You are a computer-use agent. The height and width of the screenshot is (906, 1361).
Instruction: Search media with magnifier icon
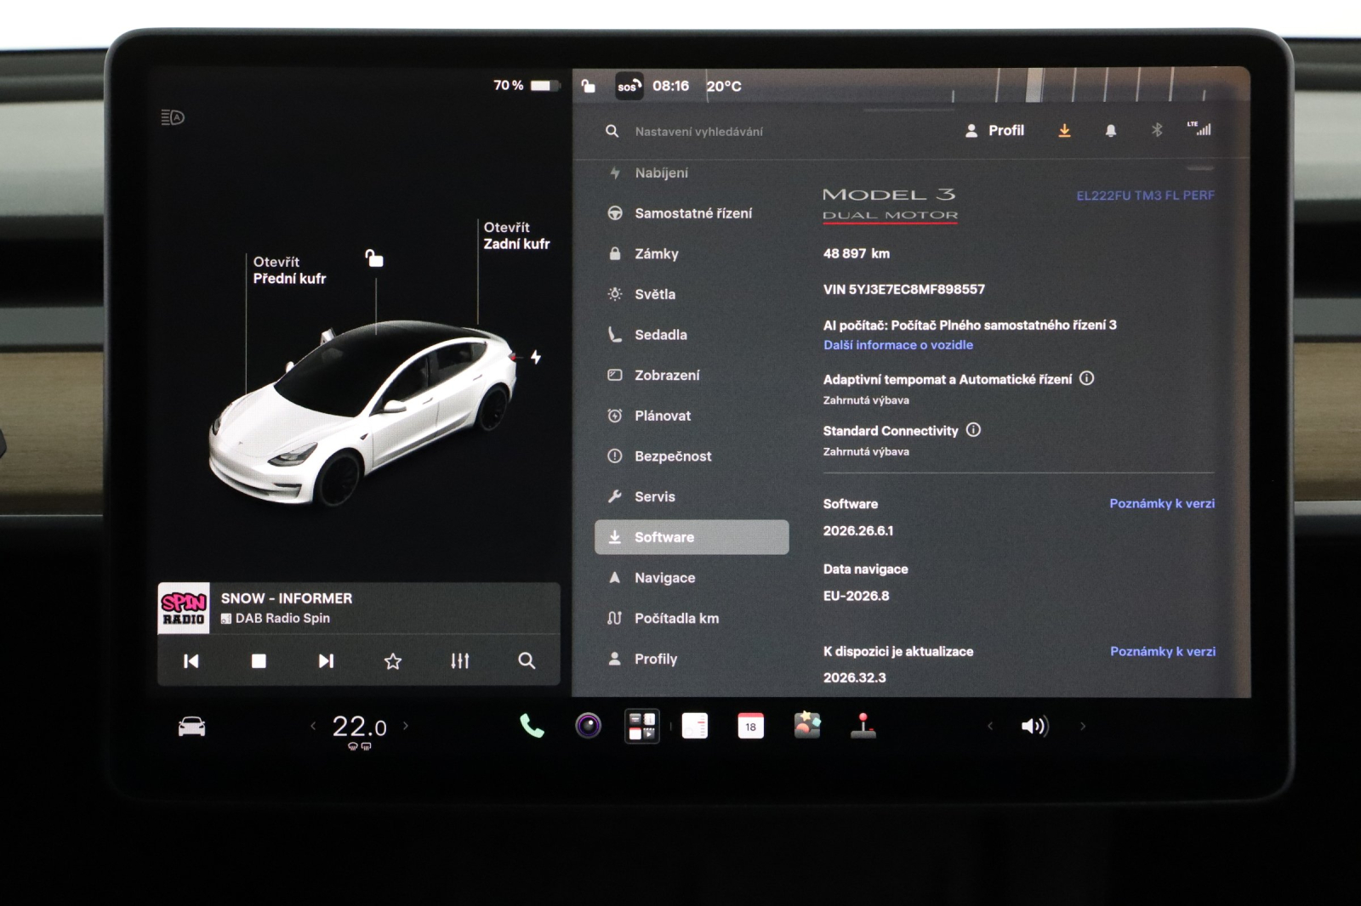pyautogui.click(x=527, y=660)
